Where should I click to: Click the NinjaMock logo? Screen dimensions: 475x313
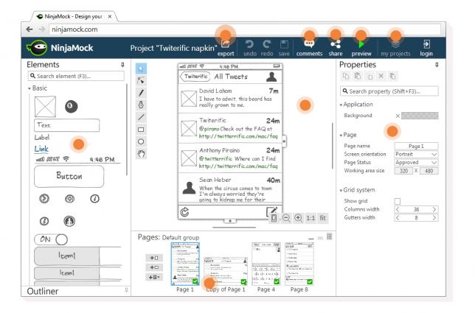click(x=60, y=48)
